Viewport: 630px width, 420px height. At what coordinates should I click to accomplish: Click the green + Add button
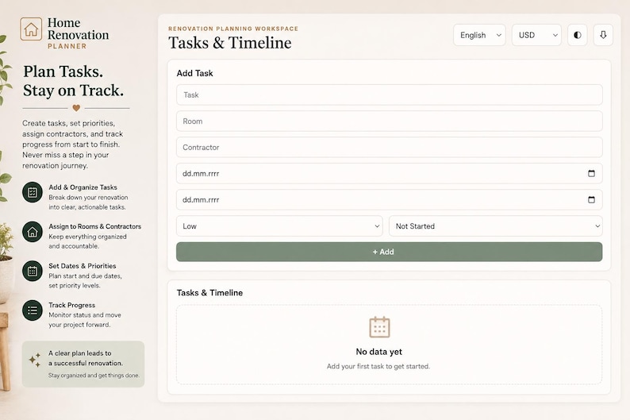(x=389, y=252)
